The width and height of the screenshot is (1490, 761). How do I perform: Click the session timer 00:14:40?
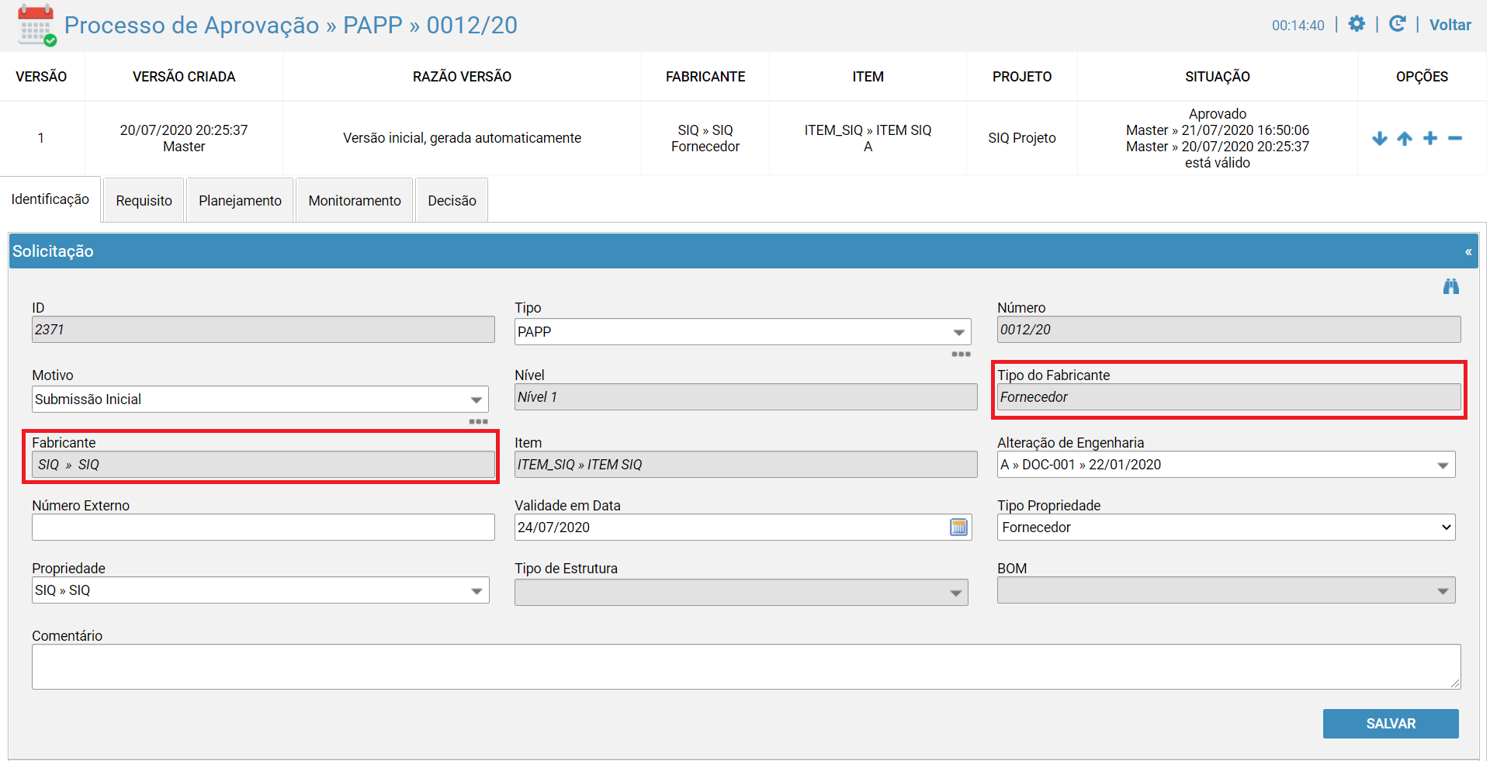[1298, 26]
